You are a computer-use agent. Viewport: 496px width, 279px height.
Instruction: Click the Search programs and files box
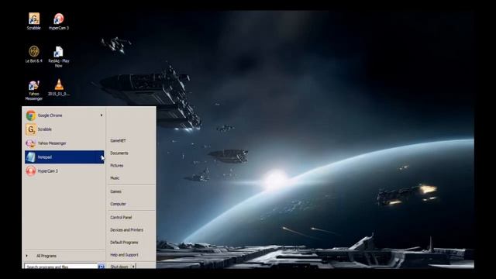60,267
